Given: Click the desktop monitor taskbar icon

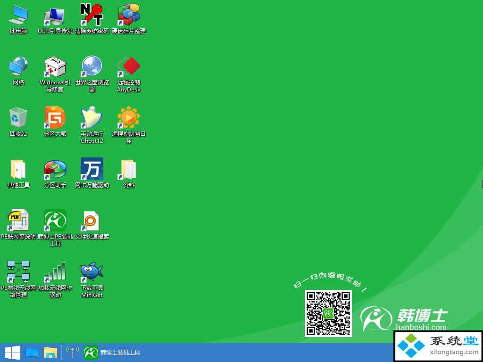Looking at the screenshot, I should 32,353.
